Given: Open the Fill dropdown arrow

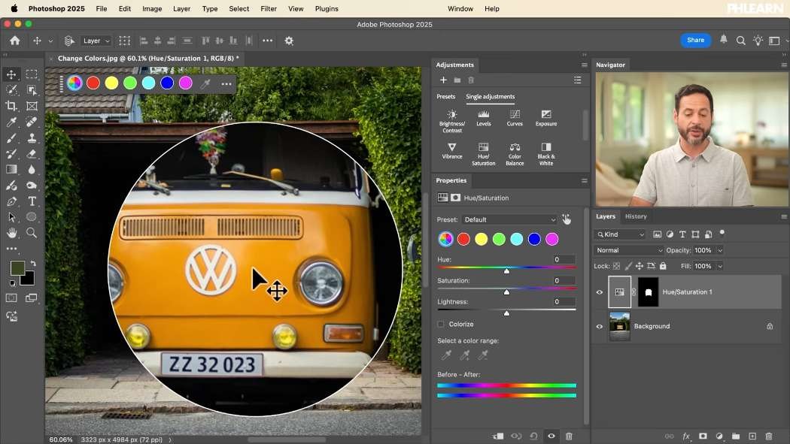Looking at the screenshot, I should tap(720, 267).
